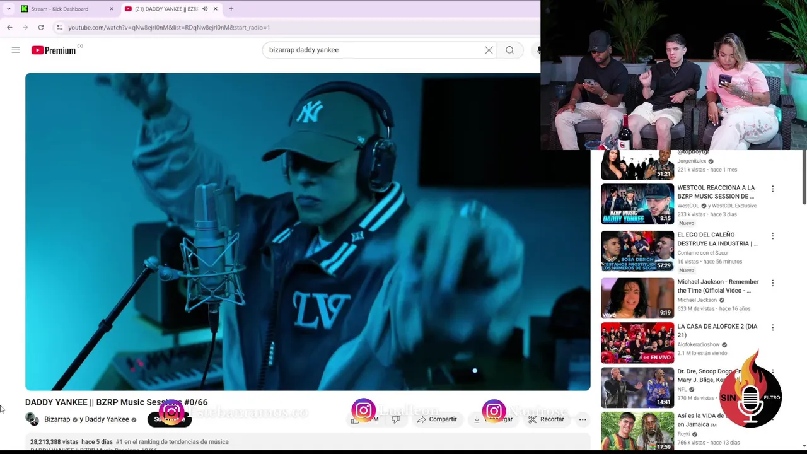Image resolution: width=807 pixels, height=454 pixels.
Task: Share the video with Compartir button
Action: [437, 419]
